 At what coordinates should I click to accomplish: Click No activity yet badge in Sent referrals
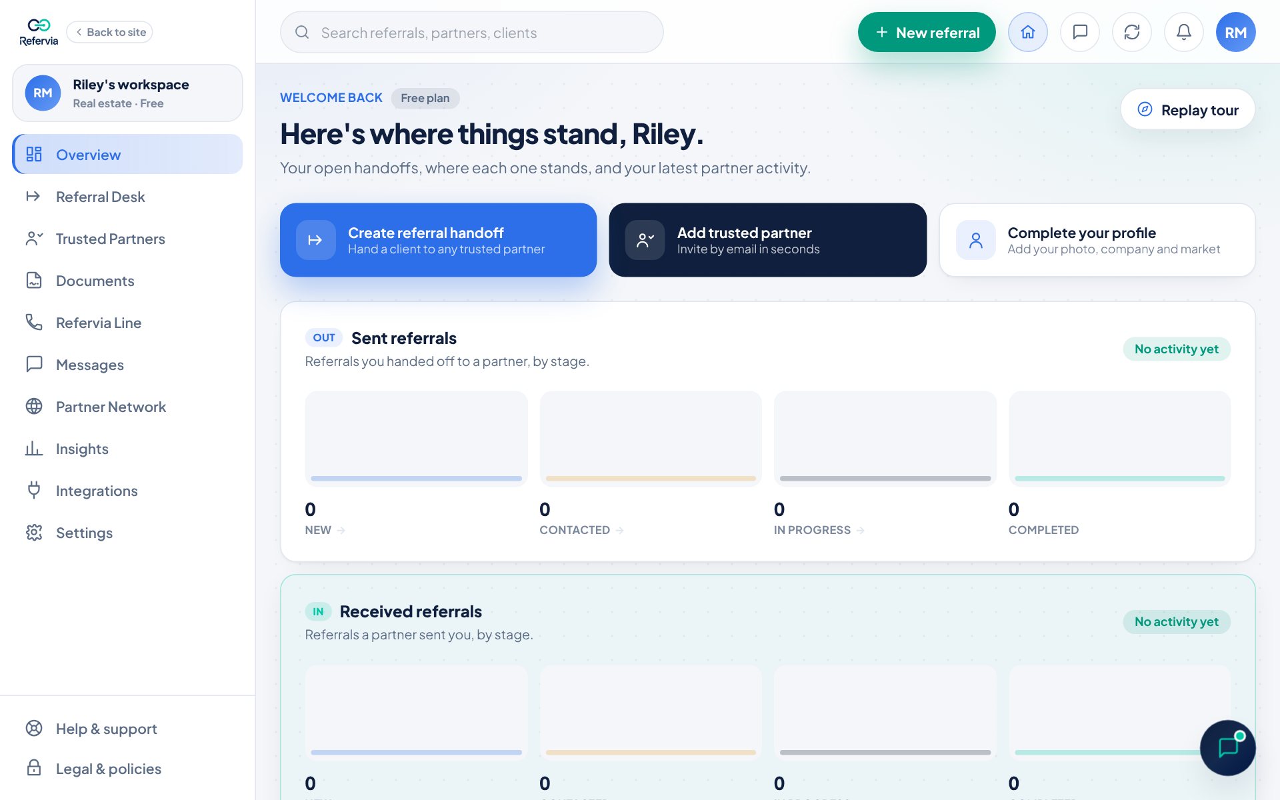1176,349
